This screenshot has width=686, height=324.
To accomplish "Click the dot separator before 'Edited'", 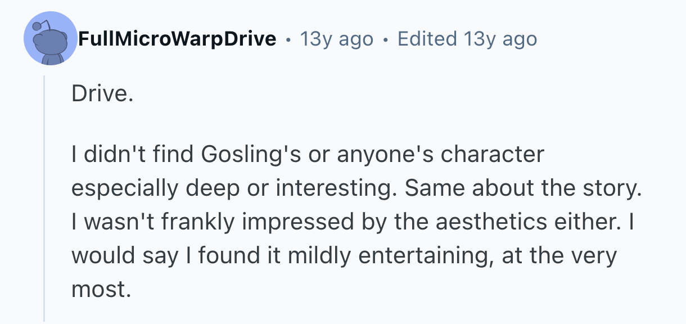I will (385, 39).
